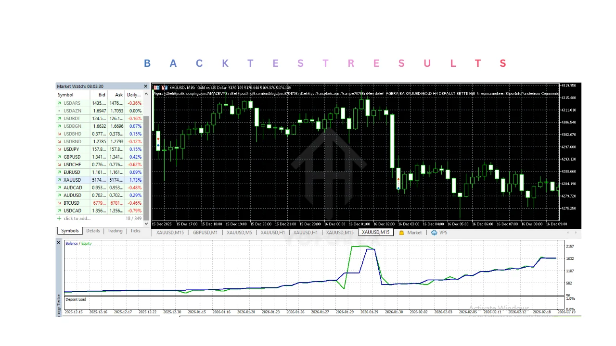Image resolution: width=616 pixels, height=346 pixels.
Task: Click the Bid column header
Action: (x=102, y=95)
